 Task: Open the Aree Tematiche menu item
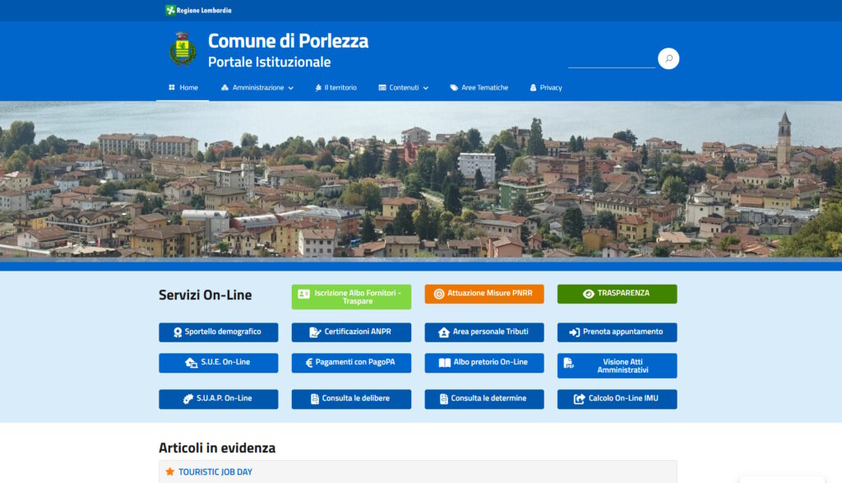coord(479,87)
